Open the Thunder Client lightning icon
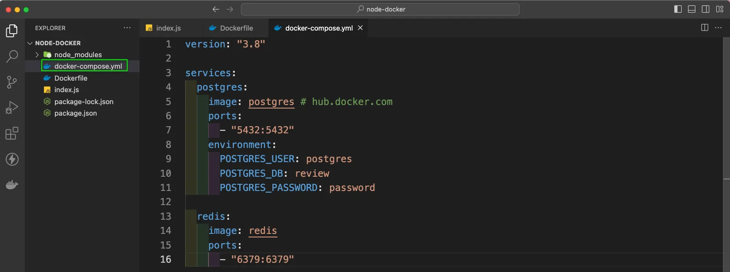 [x=12, y=159]
